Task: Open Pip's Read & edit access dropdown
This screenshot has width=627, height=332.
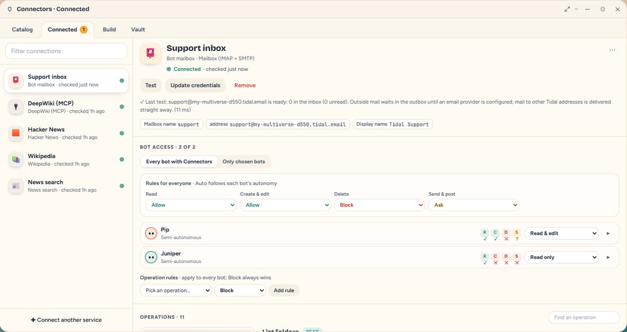Action: (561, 233)
